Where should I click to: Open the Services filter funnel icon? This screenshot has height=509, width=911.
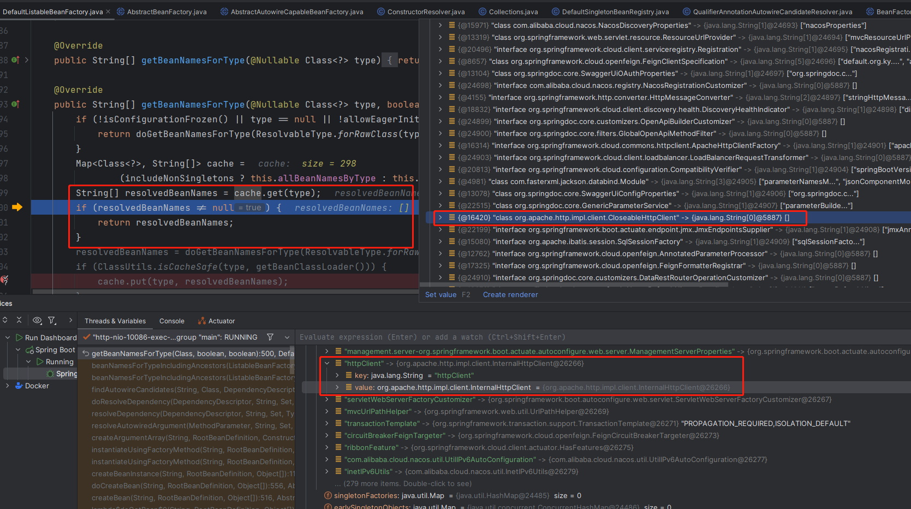click(x=52, y=321)
